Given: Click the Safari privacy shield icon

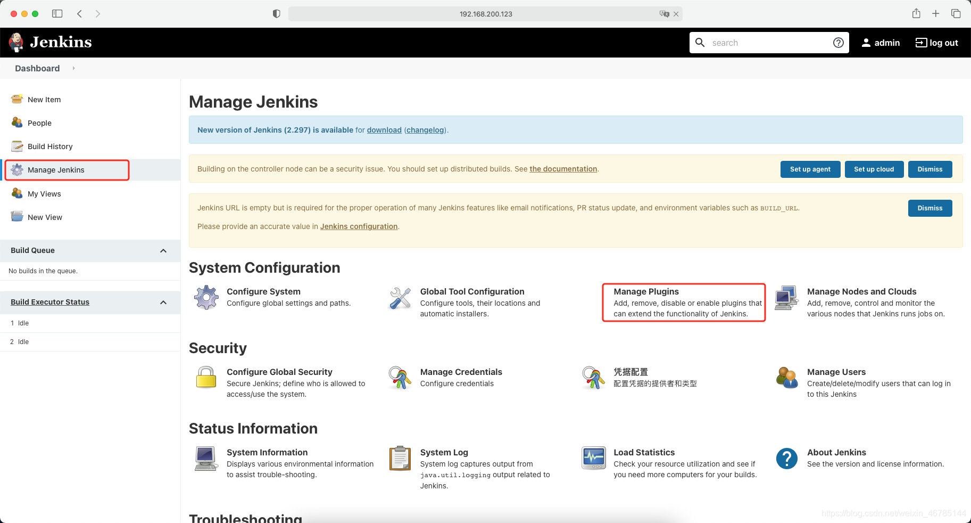Looking at the screenshot, I should [276, 14].
